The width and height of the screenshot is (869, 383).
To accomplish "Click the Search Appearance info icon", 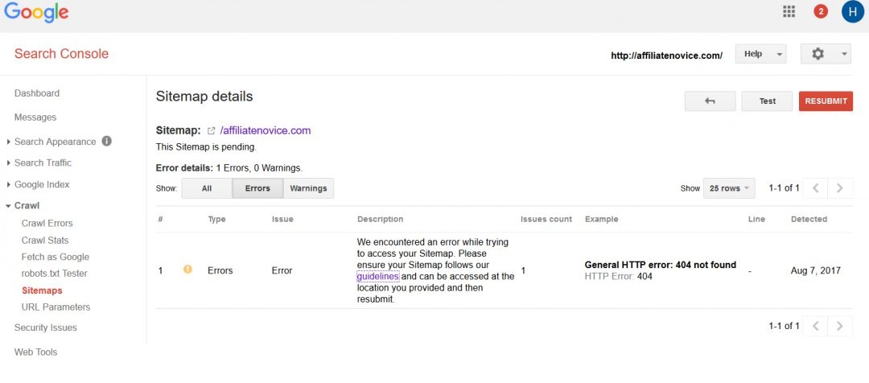I will point(107,141).
